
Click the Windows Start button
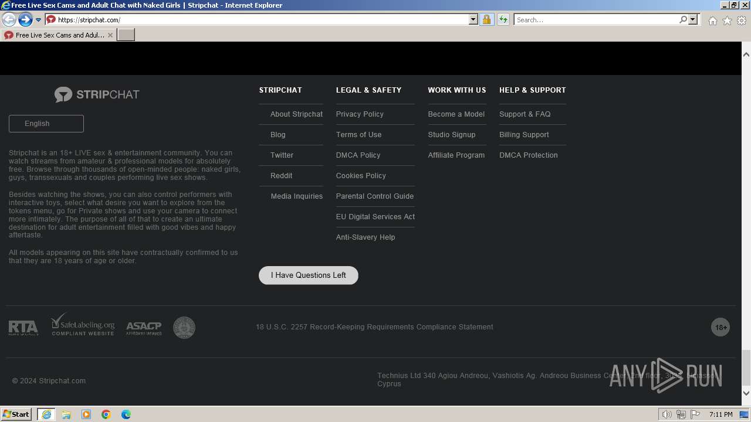click(16, 414)
